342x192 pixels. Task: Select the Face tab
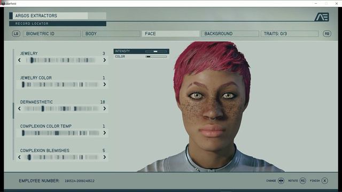pos(170,34)
